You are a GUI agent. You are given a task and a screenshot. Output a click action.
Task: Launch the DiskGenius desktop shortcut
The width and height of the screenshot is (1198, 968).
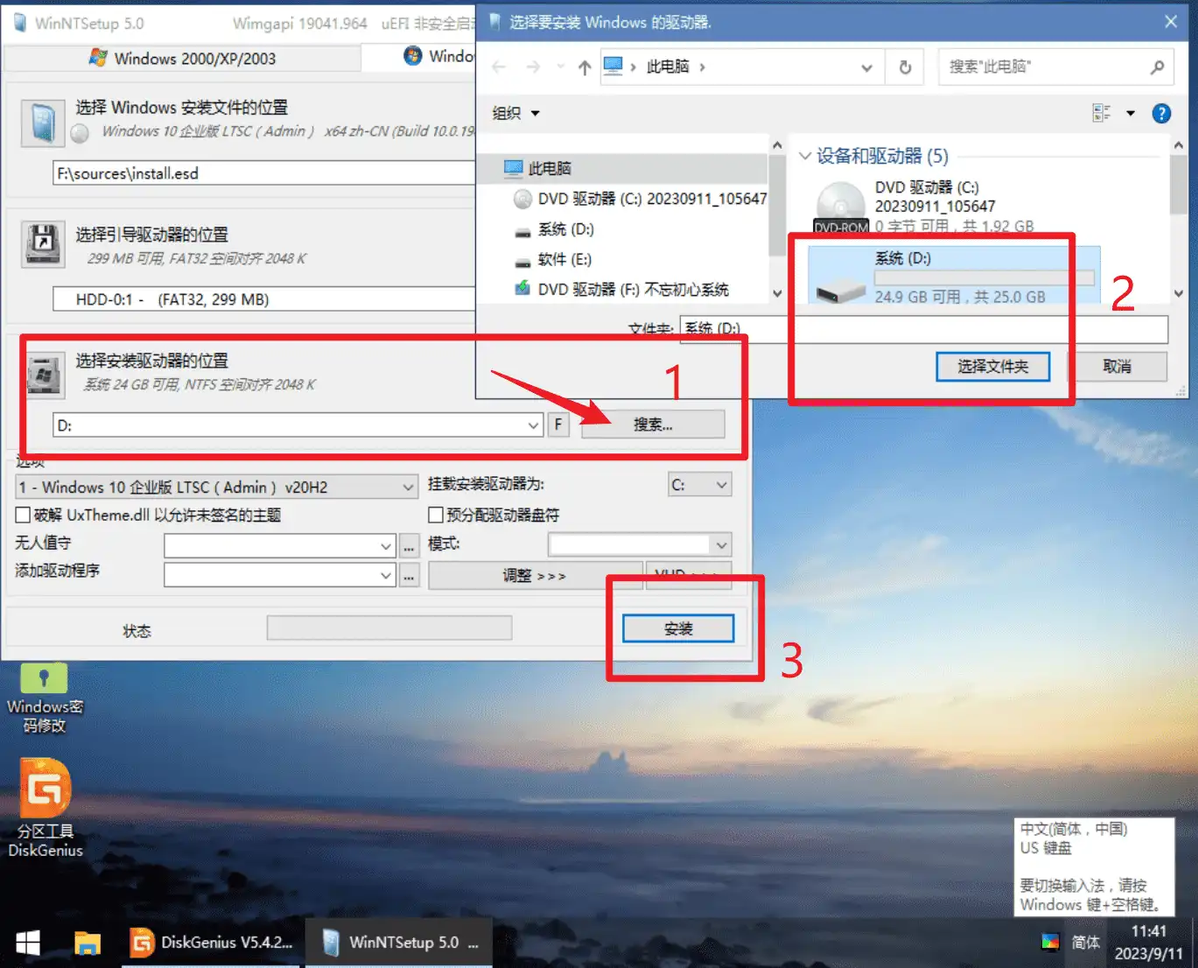coord(46,807)
